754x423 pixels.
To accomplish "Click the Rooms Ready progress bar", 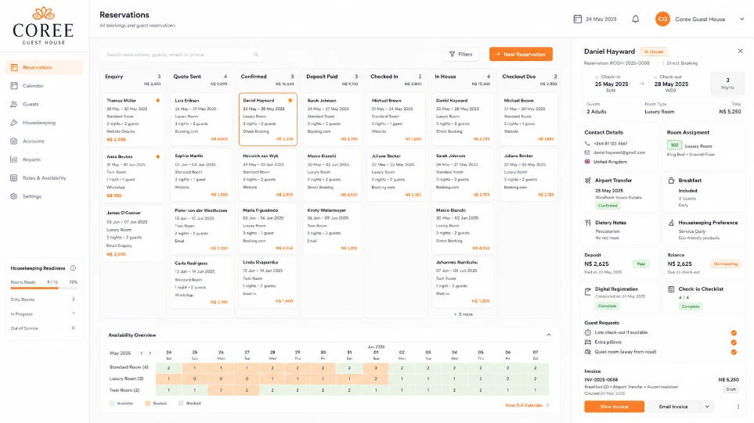I will tap(44, 288).
